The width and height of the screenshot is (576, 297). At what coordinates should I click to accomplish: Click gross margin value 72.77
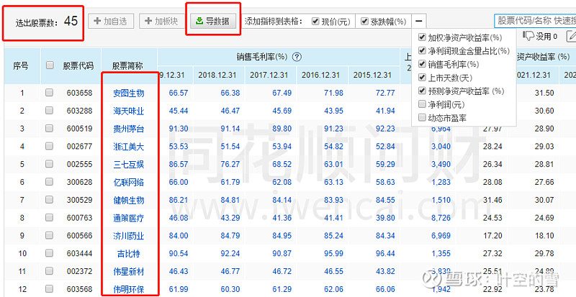tap(385, 93)
